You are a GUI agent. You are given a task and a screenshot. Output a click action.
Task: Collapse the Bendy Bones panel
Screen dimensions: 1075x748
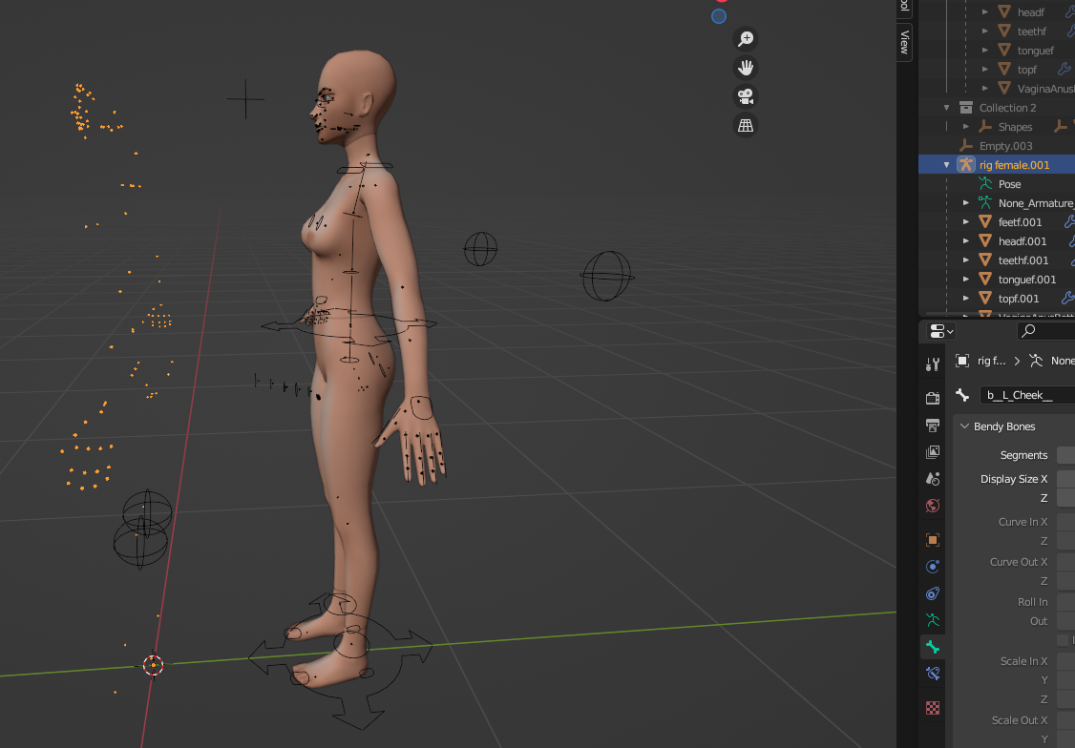pos(964,426)
